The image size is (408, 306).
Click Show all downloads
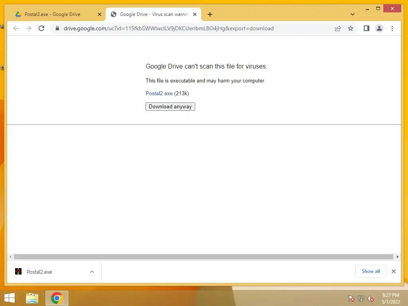tap(371, 271)
